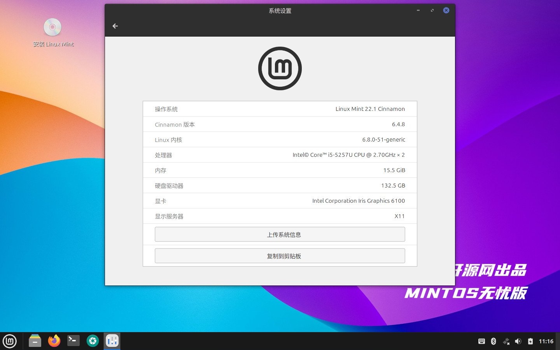Open the Terminal from the panel

point(73,341)
